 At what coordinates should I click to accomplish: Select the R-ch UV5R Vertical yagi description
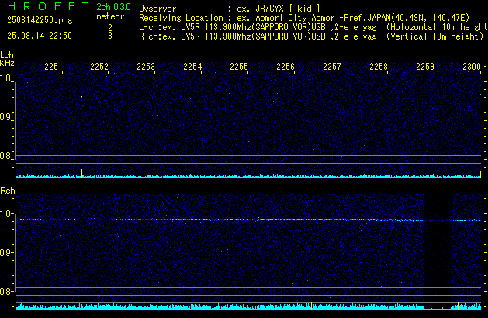pos(311,36)
